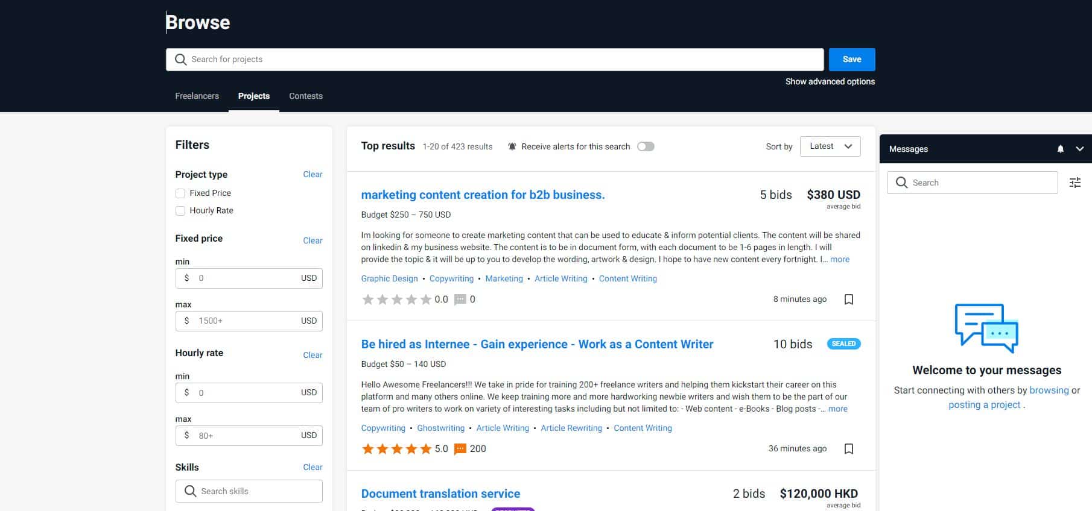This screenshot has height=511, width=1092.
Task: Click the magnifier icon in the Search skills box
Action: coord(190,491)
